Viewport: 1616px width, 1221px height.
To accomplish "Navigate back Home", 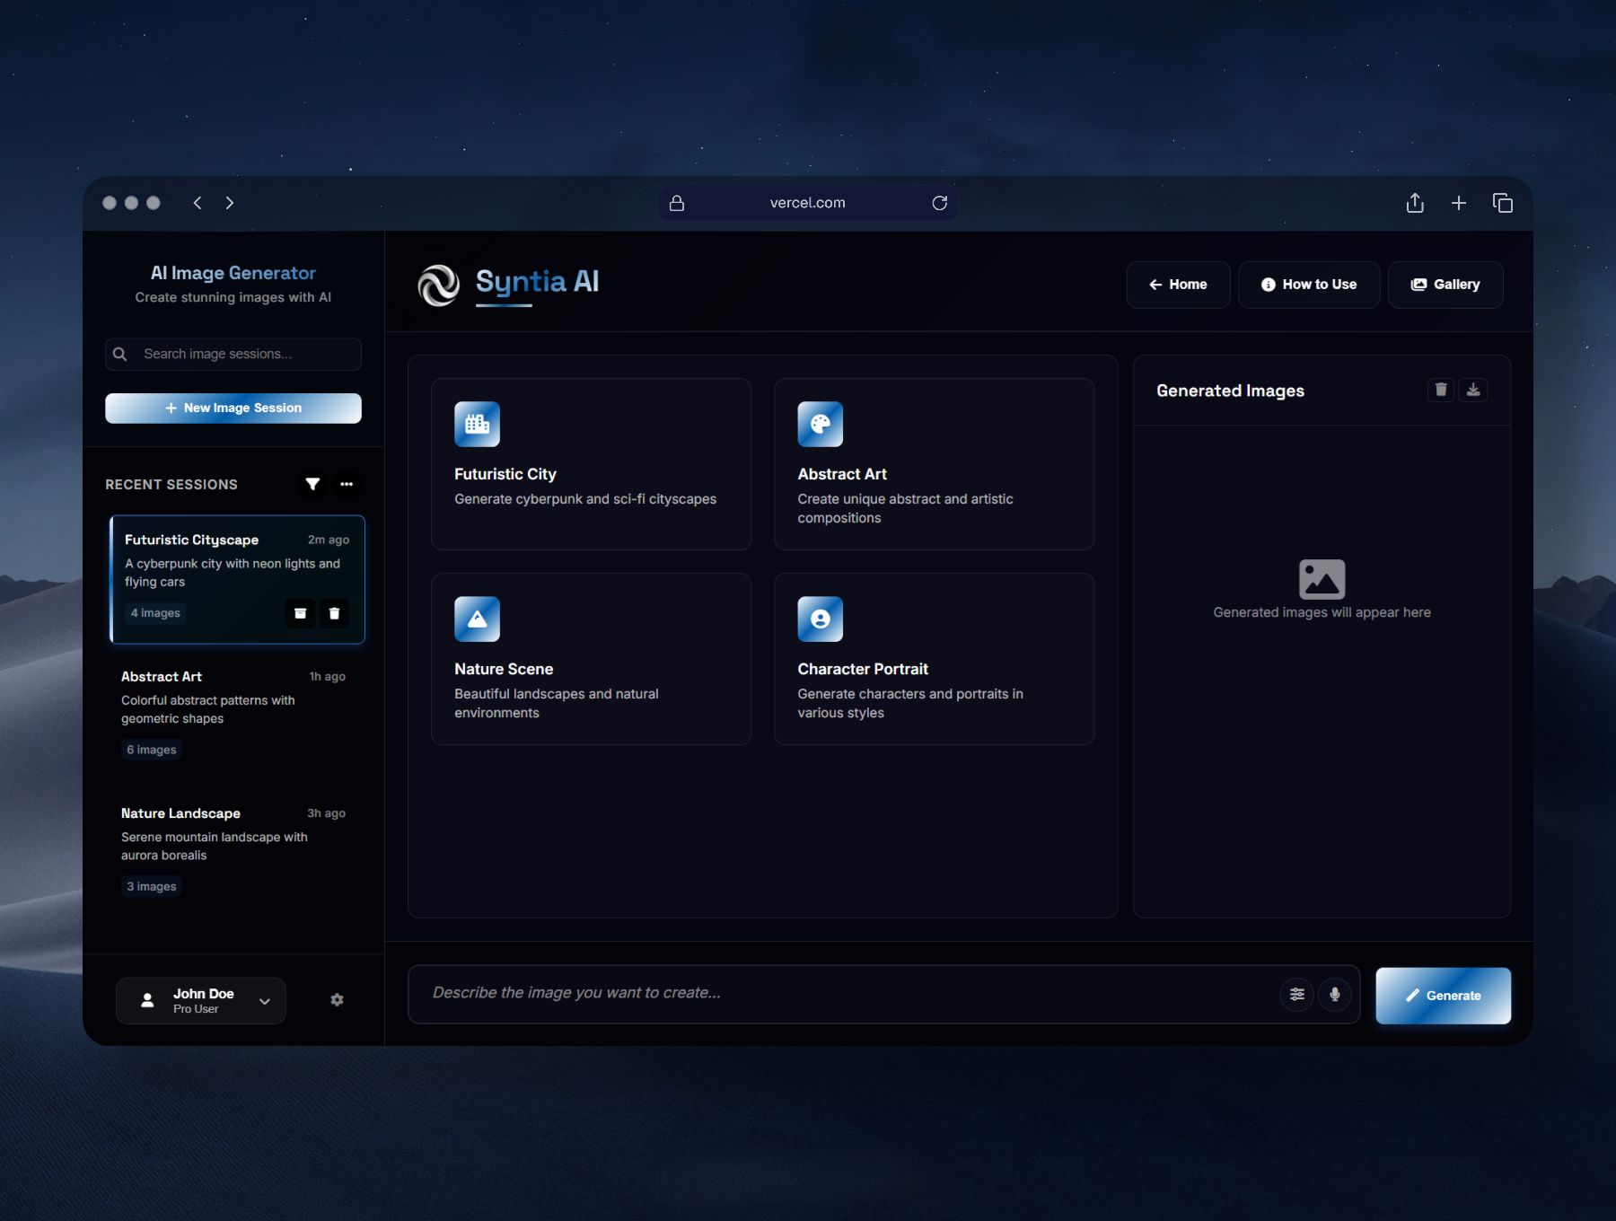I will 1178,285.
